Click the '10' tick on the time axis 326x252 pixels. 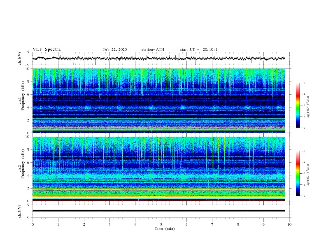[x=289, y=224]
